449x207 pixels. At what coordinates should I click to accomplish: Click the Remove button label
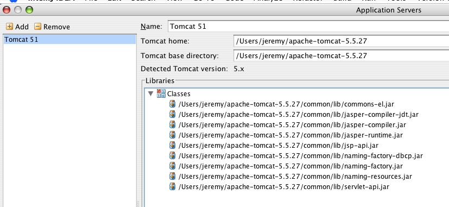coord(56,27)
